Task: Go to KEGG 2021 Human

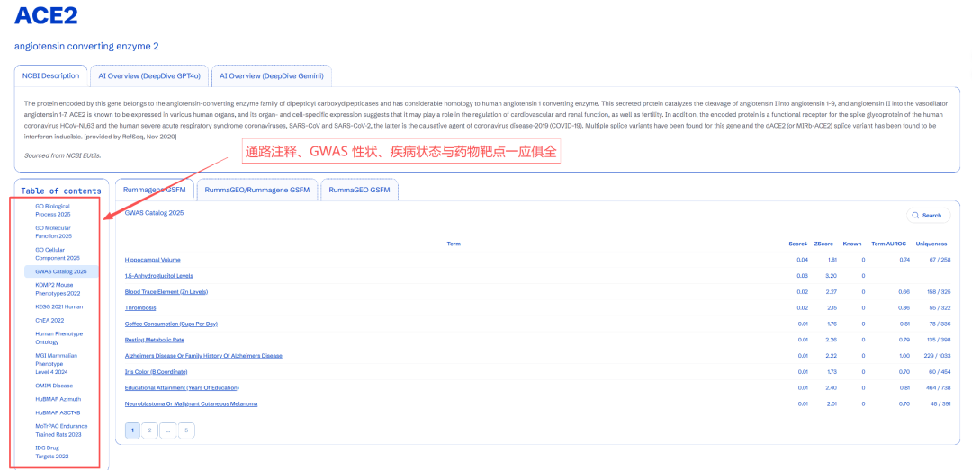Action: point(58,306)
